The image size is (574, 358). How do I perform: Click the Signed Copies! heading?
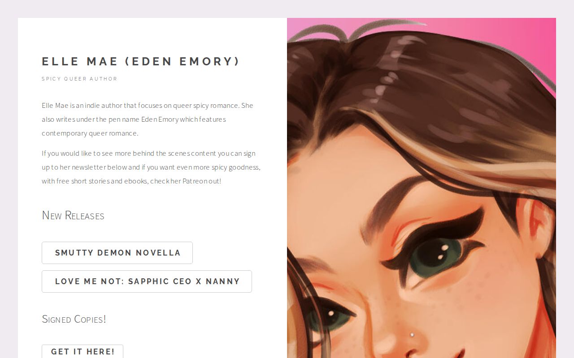[x=74, y=319]
